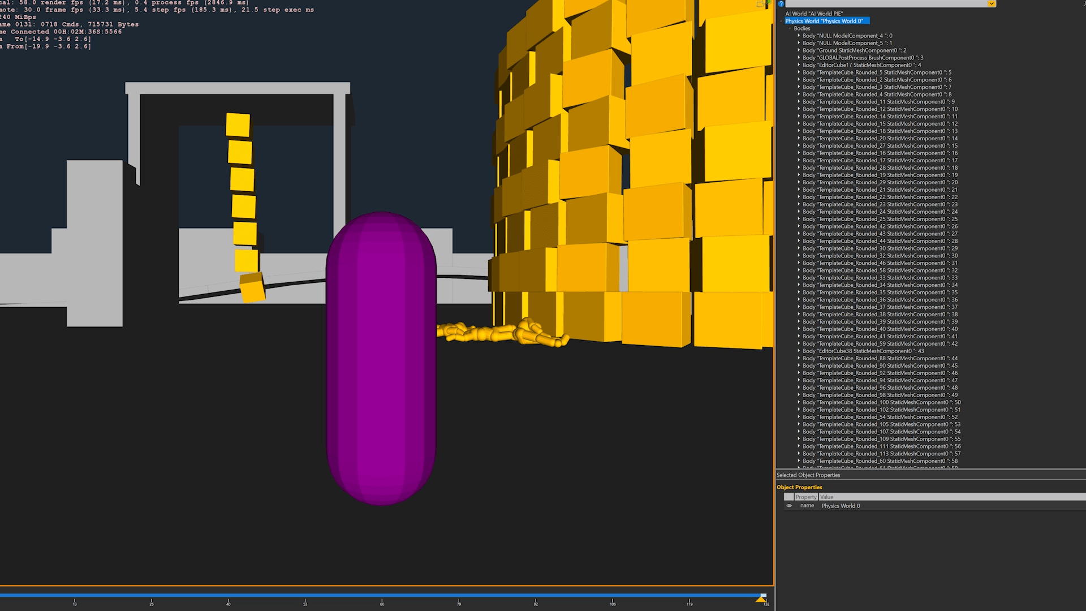
Task: Click the Property column header
Action: point(806,497)
